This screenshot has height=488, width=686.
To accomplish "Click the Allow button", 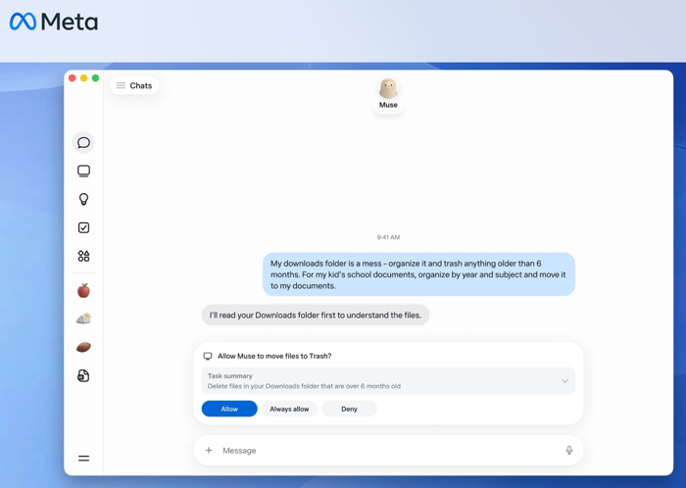I will pos(229,409).
